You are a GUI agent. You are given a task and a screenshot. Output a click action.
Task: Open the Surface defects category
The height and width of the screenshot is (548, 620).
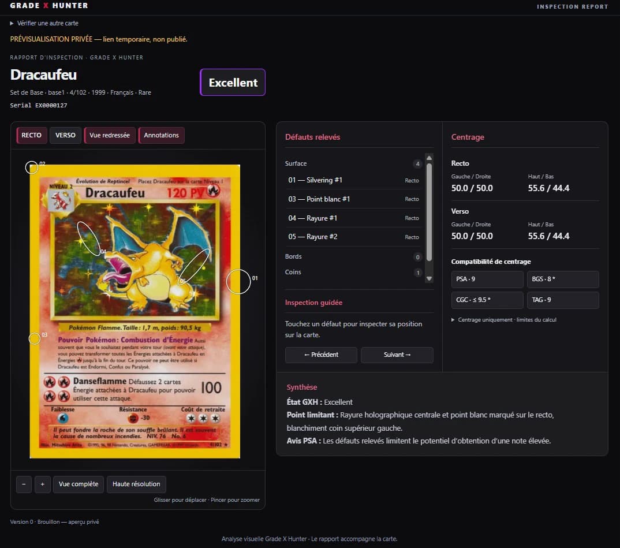353,163
